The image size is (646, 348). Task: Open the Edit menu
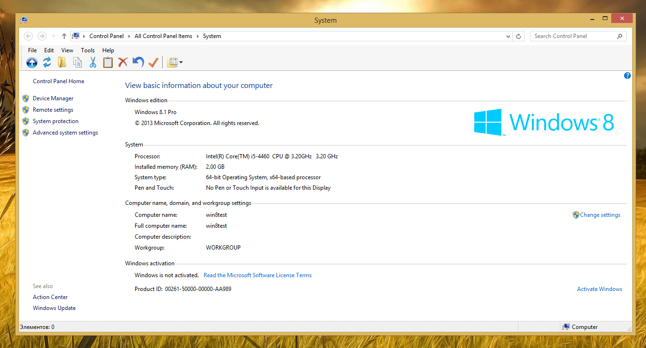pyautogui.click(x=49, y=50)
